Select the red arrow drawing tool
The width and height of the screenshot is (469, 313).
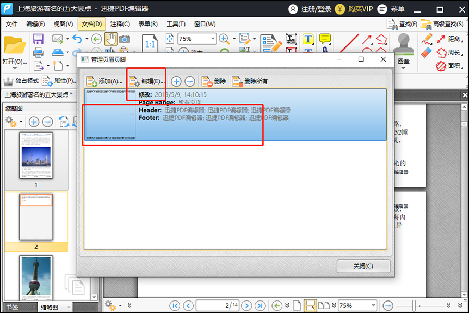pos(367,39)
